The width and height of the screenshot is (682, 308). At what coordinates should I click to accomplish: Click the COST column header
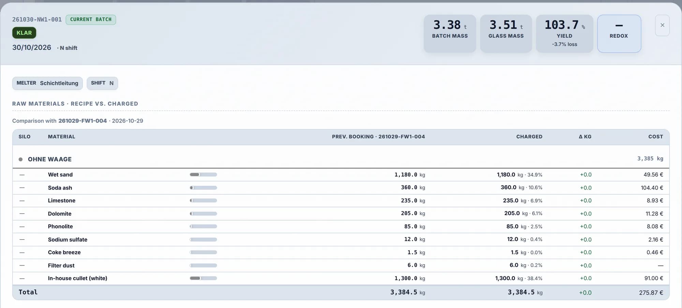pos(656,136)
